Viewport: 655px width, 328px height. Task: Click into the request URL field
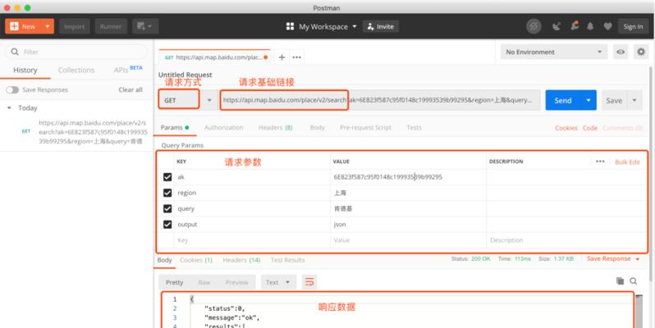pyautogui.click(x=379, y=100)
